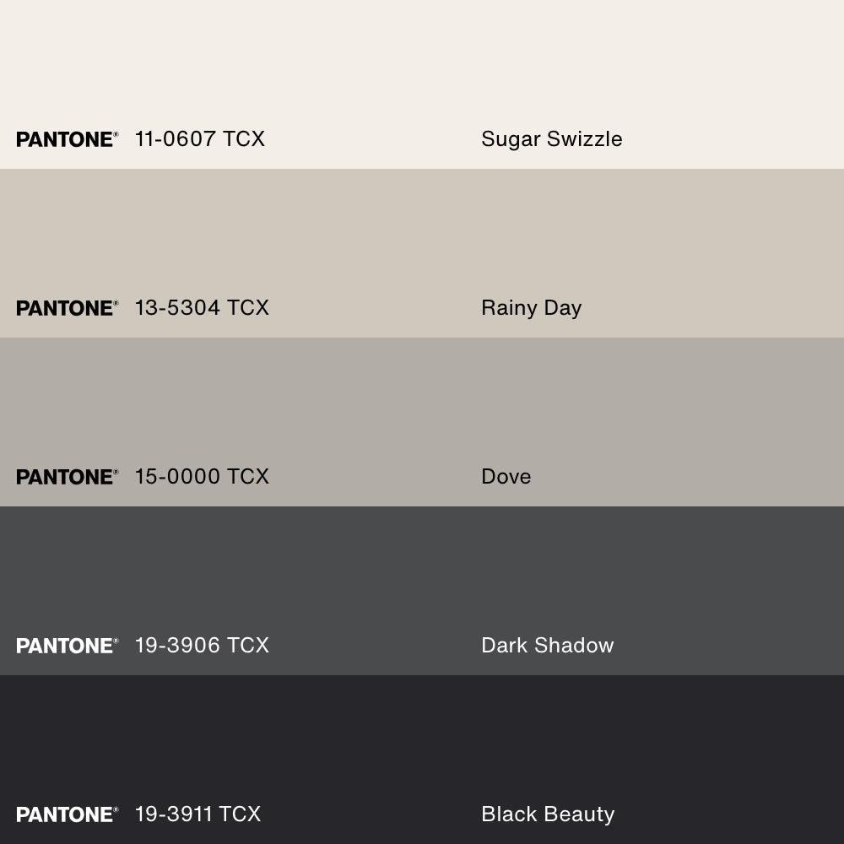
Task: Click the color code 11-0607 TCX
Action: 200,139
